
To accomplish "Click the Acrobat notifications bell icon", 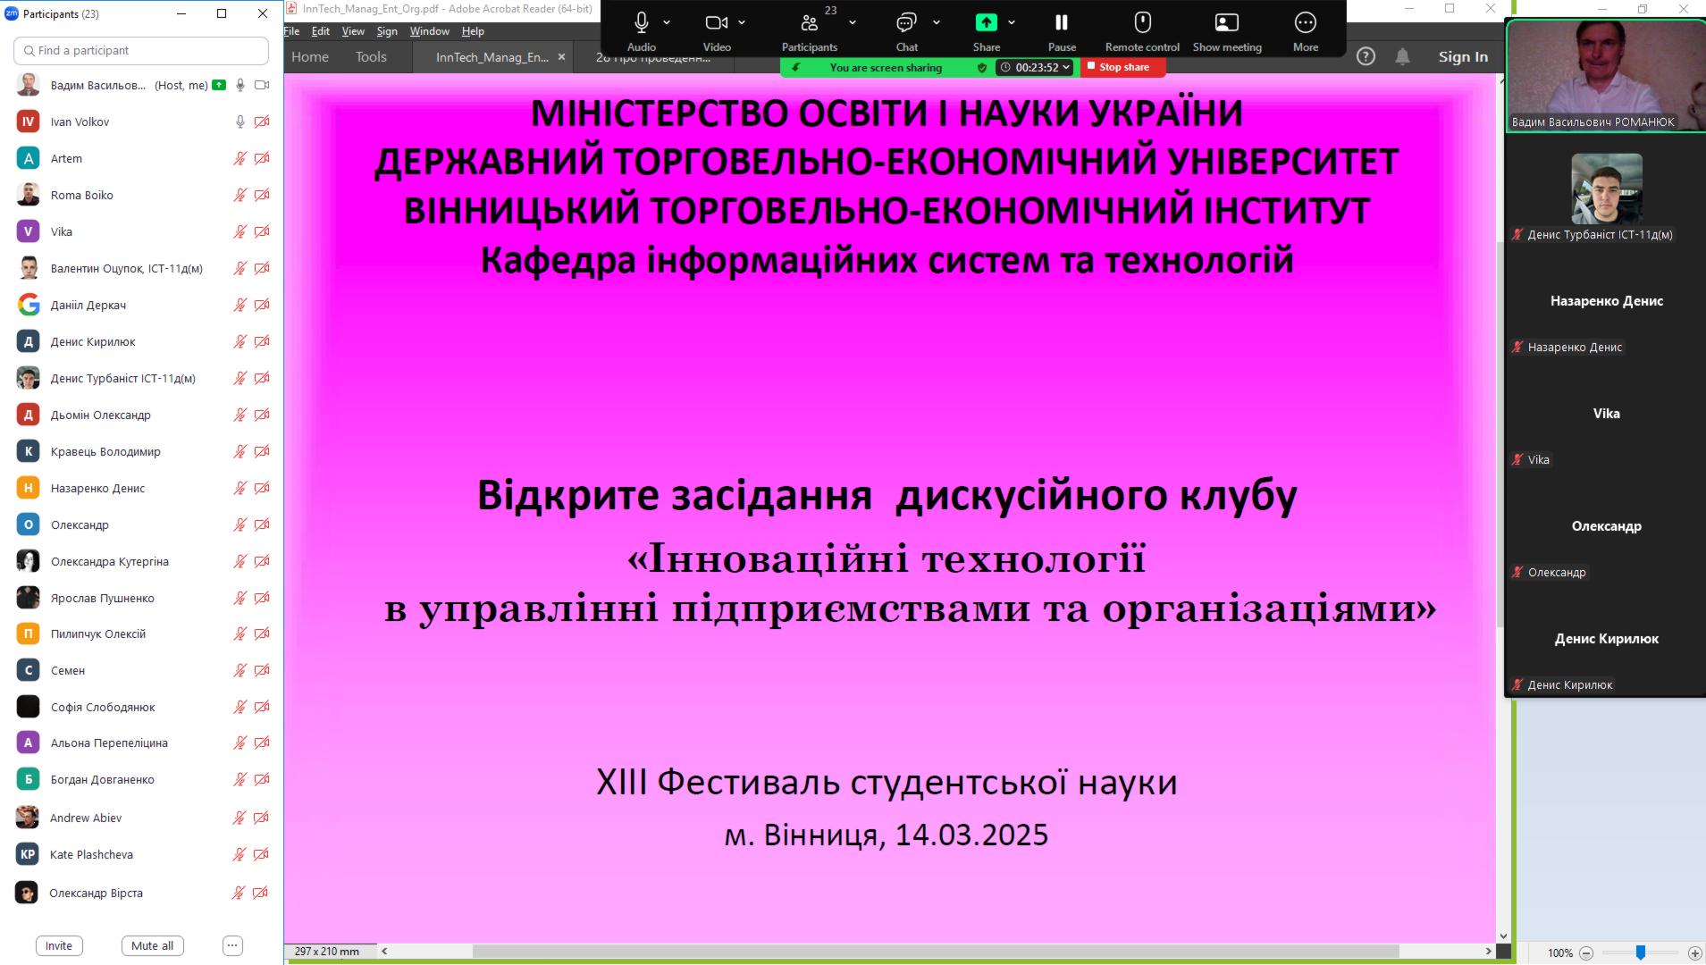I will 1402,57.
